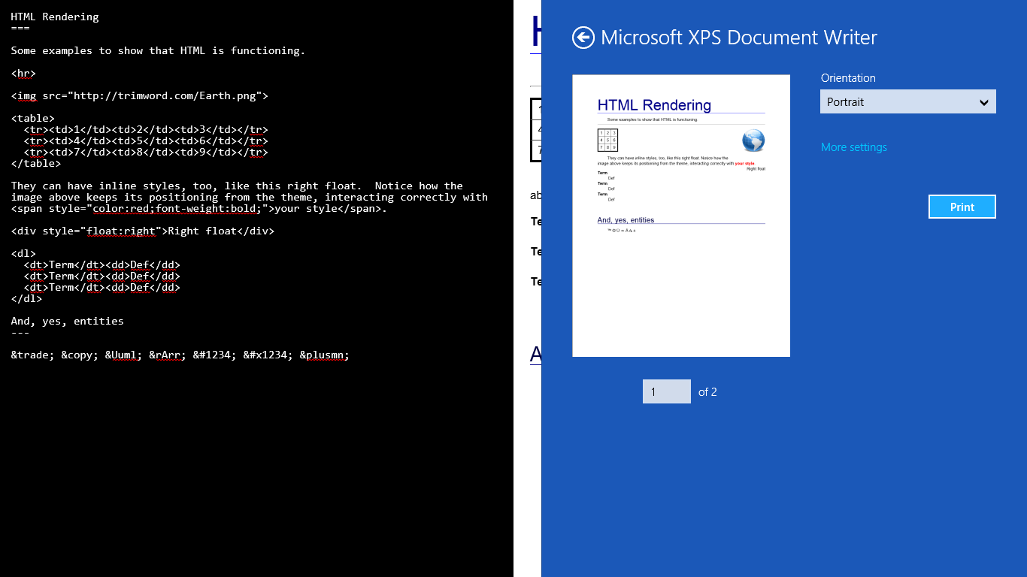Click the HTML Rendering heading in the preview
The height and width of the screenshot is (577, 1027).
click(653, 105)
